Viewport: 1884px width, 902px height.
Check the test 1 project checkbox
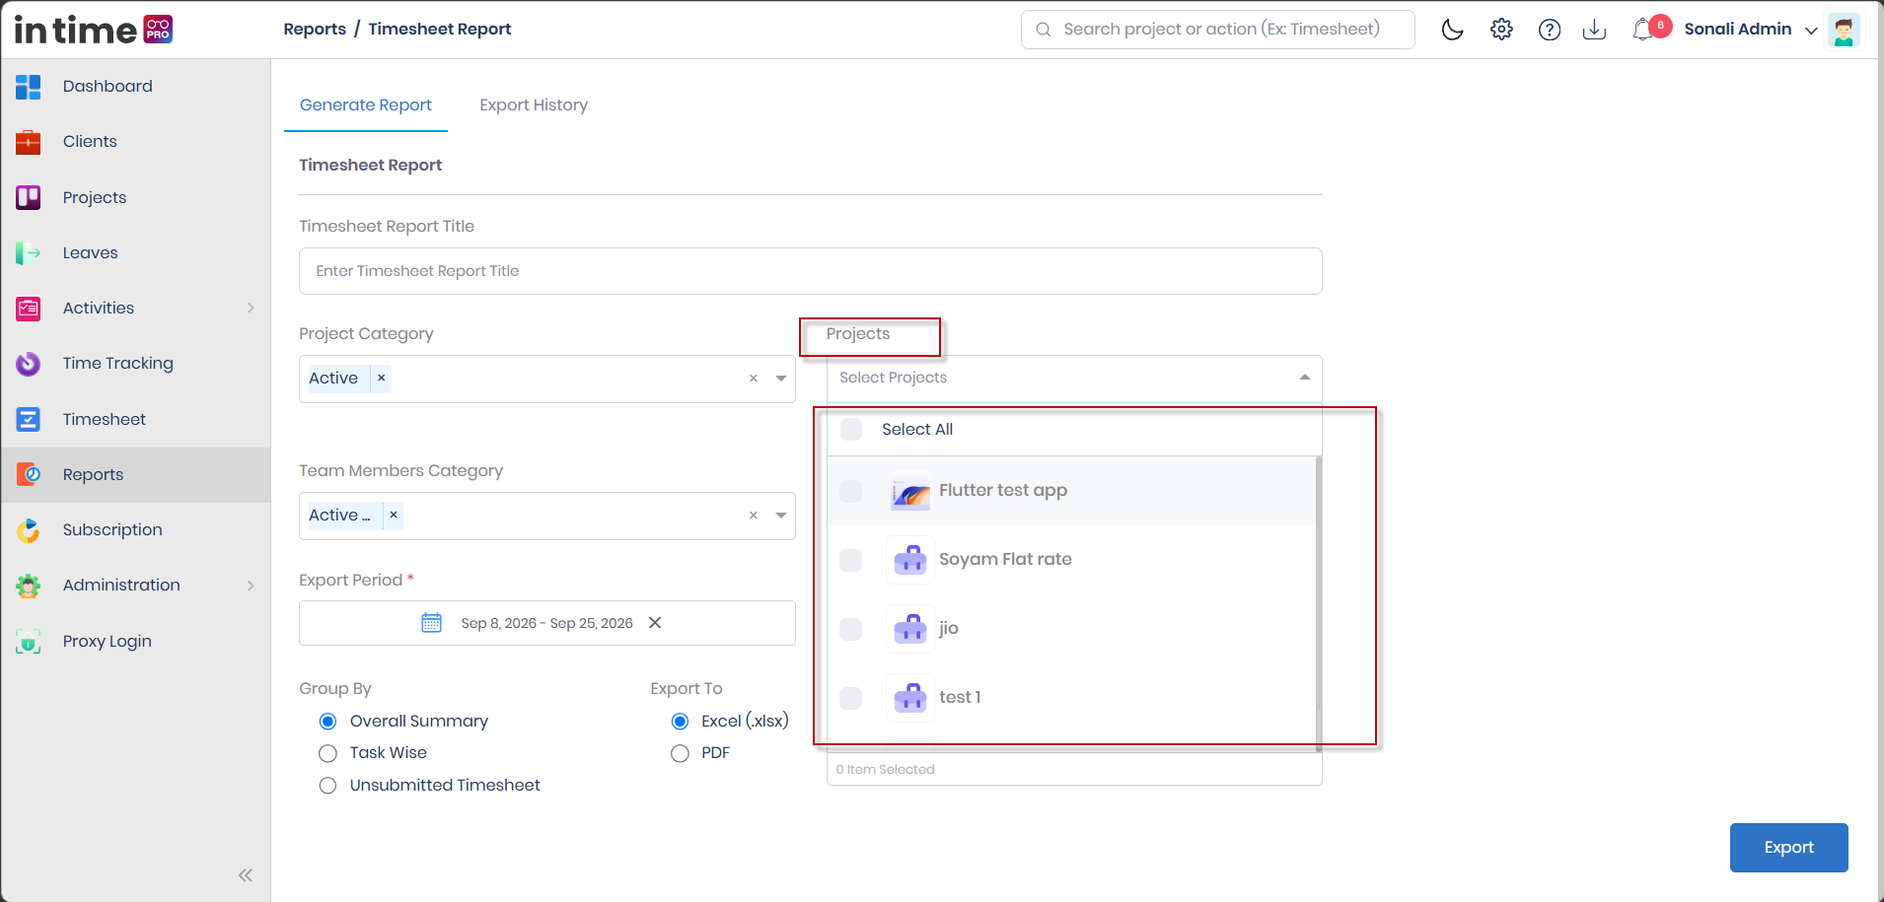850,698
